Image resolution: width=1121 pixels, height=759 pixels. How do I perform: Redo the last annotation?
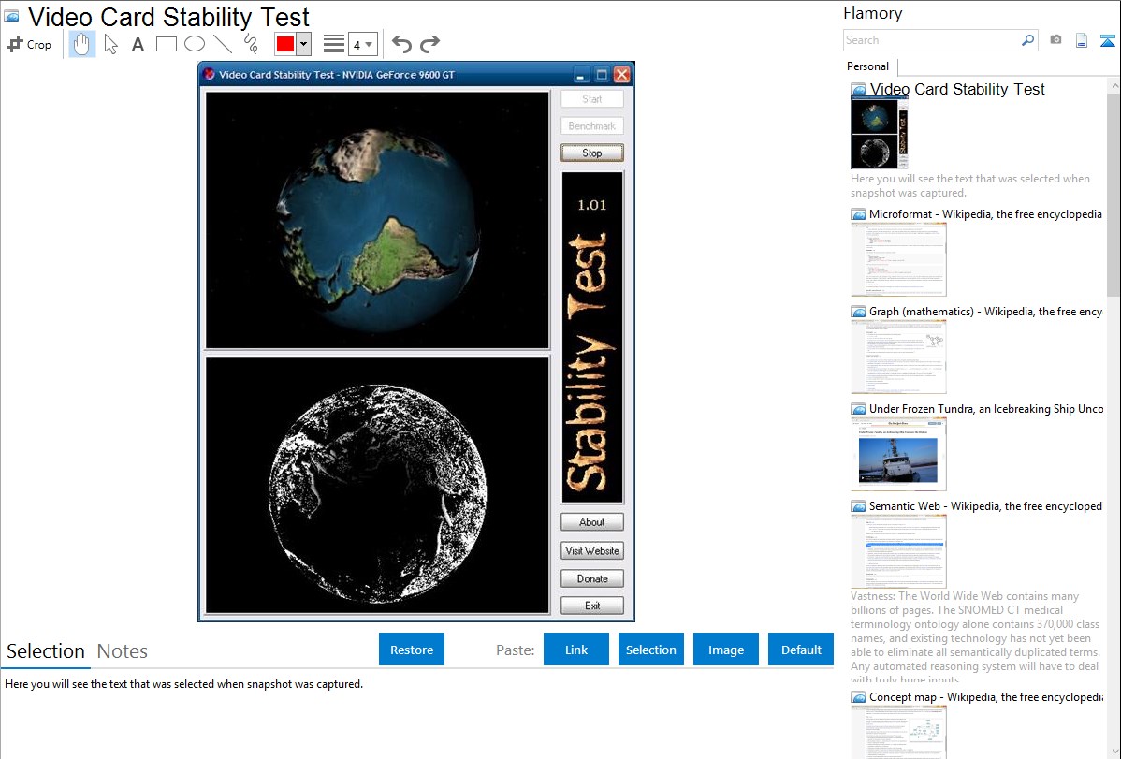[x=429, y=44]
